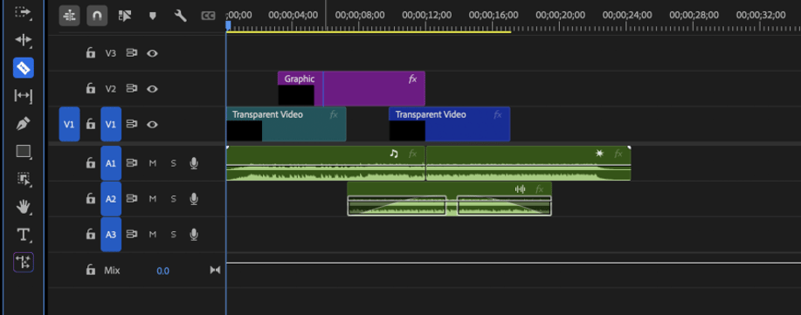801x315 pixels.
Task: Toggle lock on V2 track
Action: [x=91, y=88]
